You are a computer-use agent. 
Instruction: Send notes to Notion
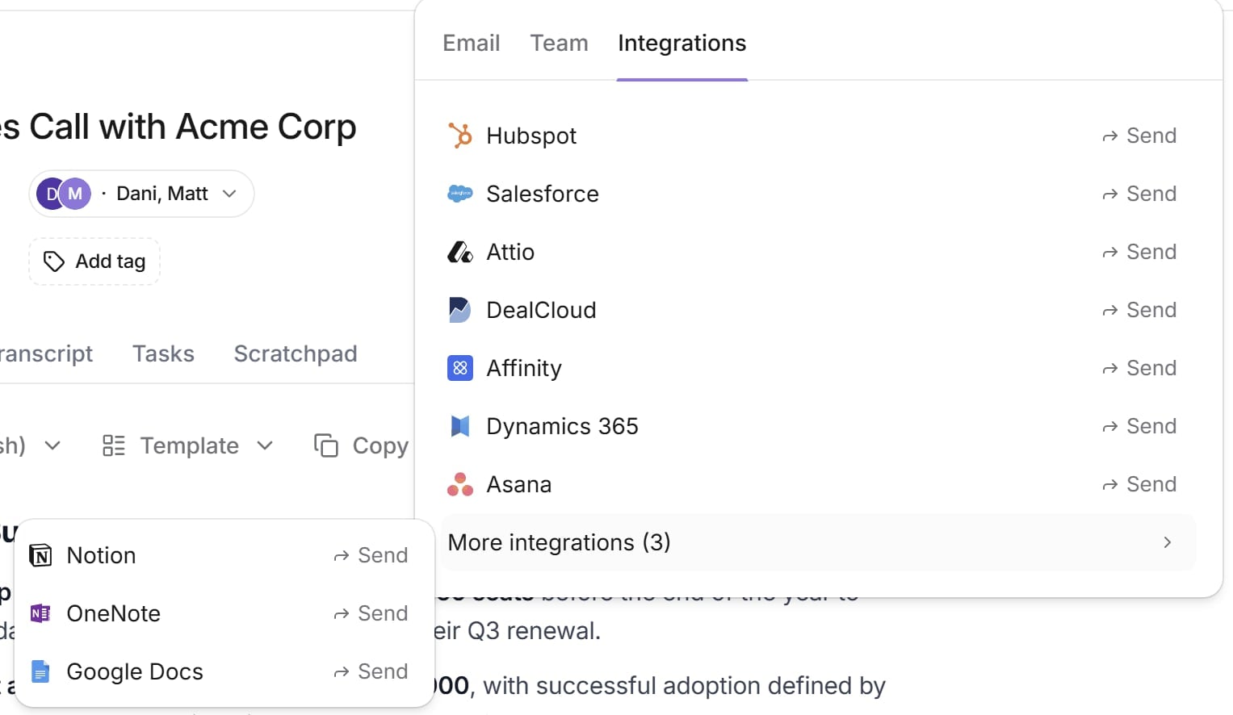(x=371, y=555)
